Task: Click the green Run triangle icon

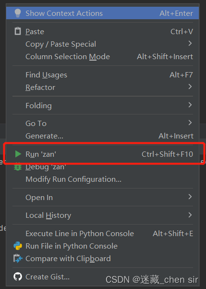Action: pyautogui.click(x=18, y=154)
